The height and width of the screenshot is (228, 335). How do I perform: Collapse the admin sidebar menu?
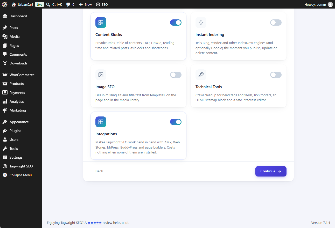(21, 175)
